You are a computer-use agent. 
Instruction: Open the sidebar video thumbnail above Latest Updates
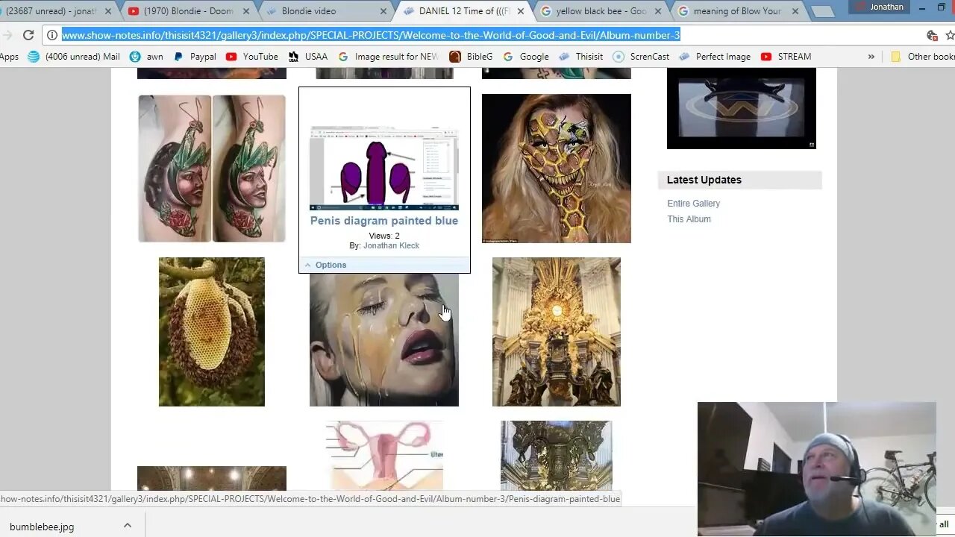(x=742, y=109)
